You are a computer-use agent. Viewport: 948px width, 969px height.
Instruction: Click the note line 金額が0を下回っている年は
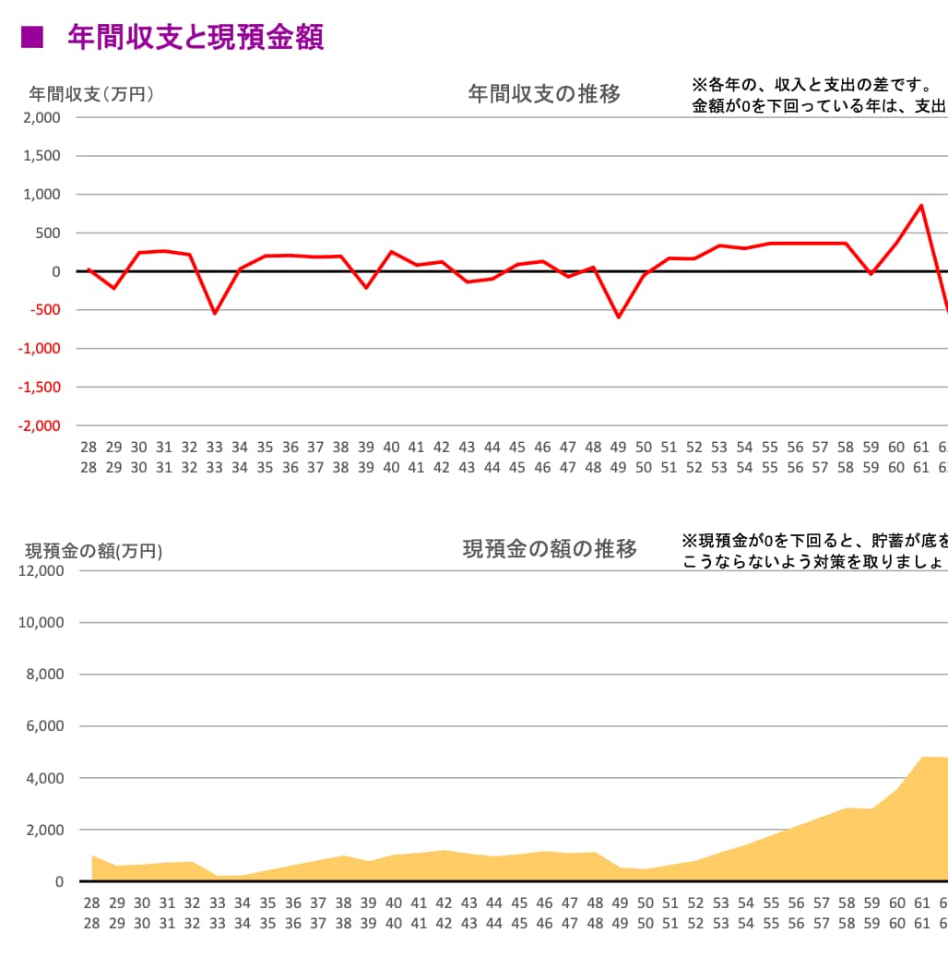pyautogui.click(x=819, y=106)
